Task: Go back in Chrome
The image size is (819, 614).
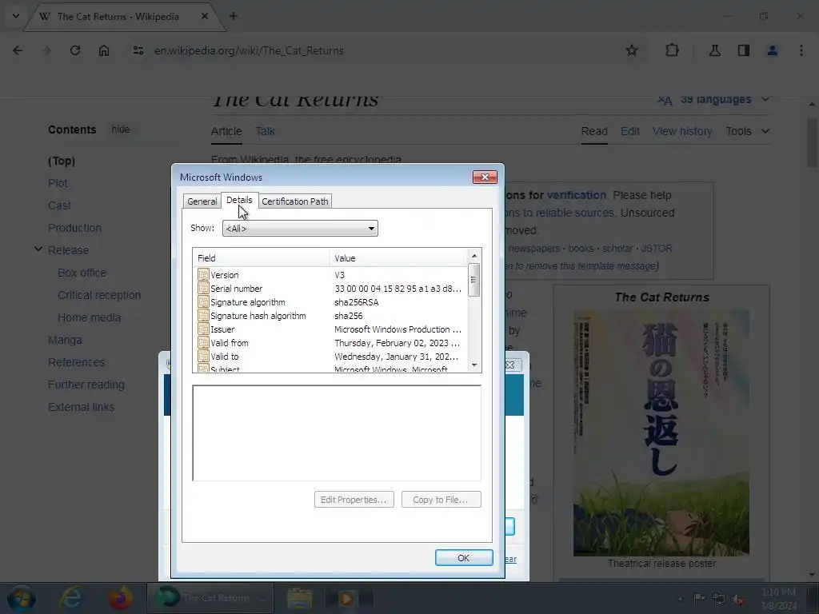Action: point(18,50)
